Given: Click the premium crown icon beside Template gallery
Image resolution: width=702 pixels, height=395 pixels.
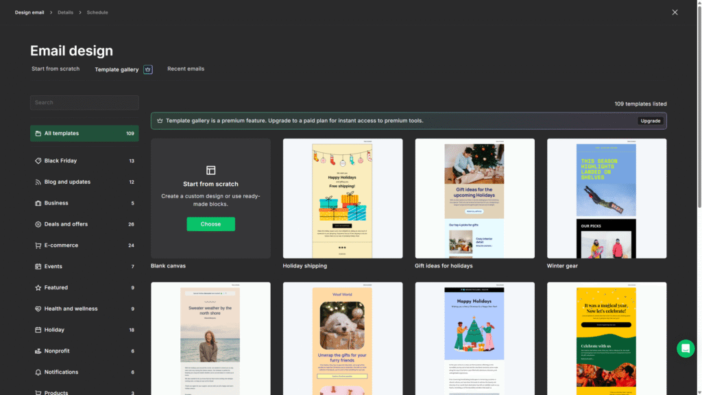Looking at the screenshot, I should pos(148,69).
